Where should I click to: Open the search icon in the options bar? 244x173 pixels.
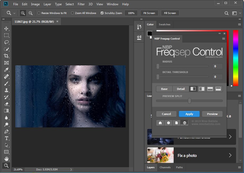(x=226, y=13)
